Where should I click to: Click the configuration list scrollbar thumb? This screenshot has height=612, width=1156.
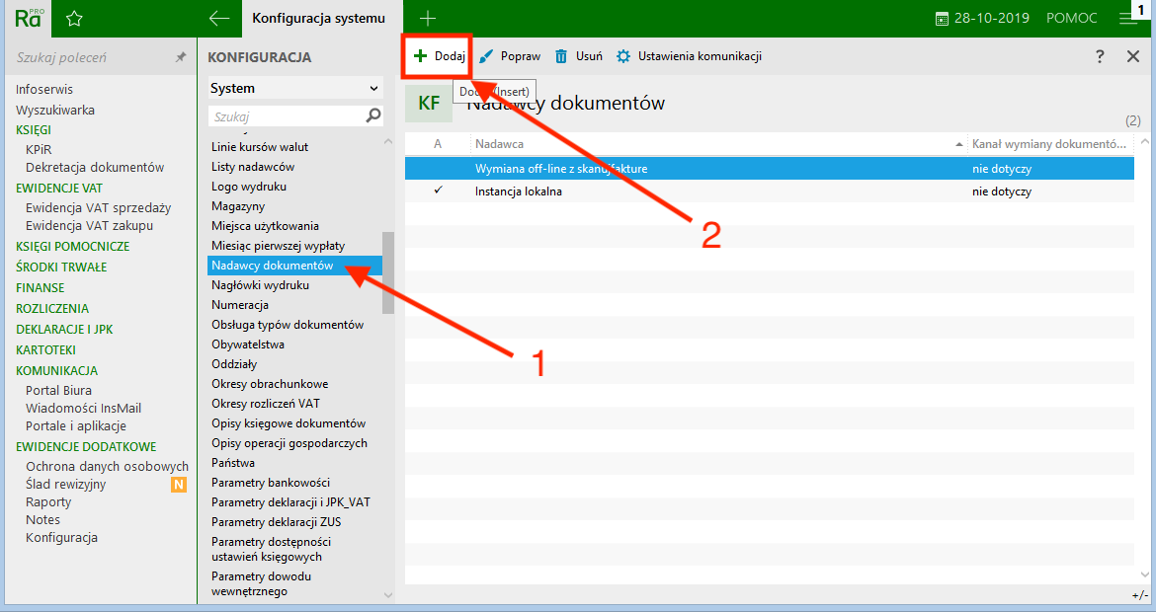388,272
